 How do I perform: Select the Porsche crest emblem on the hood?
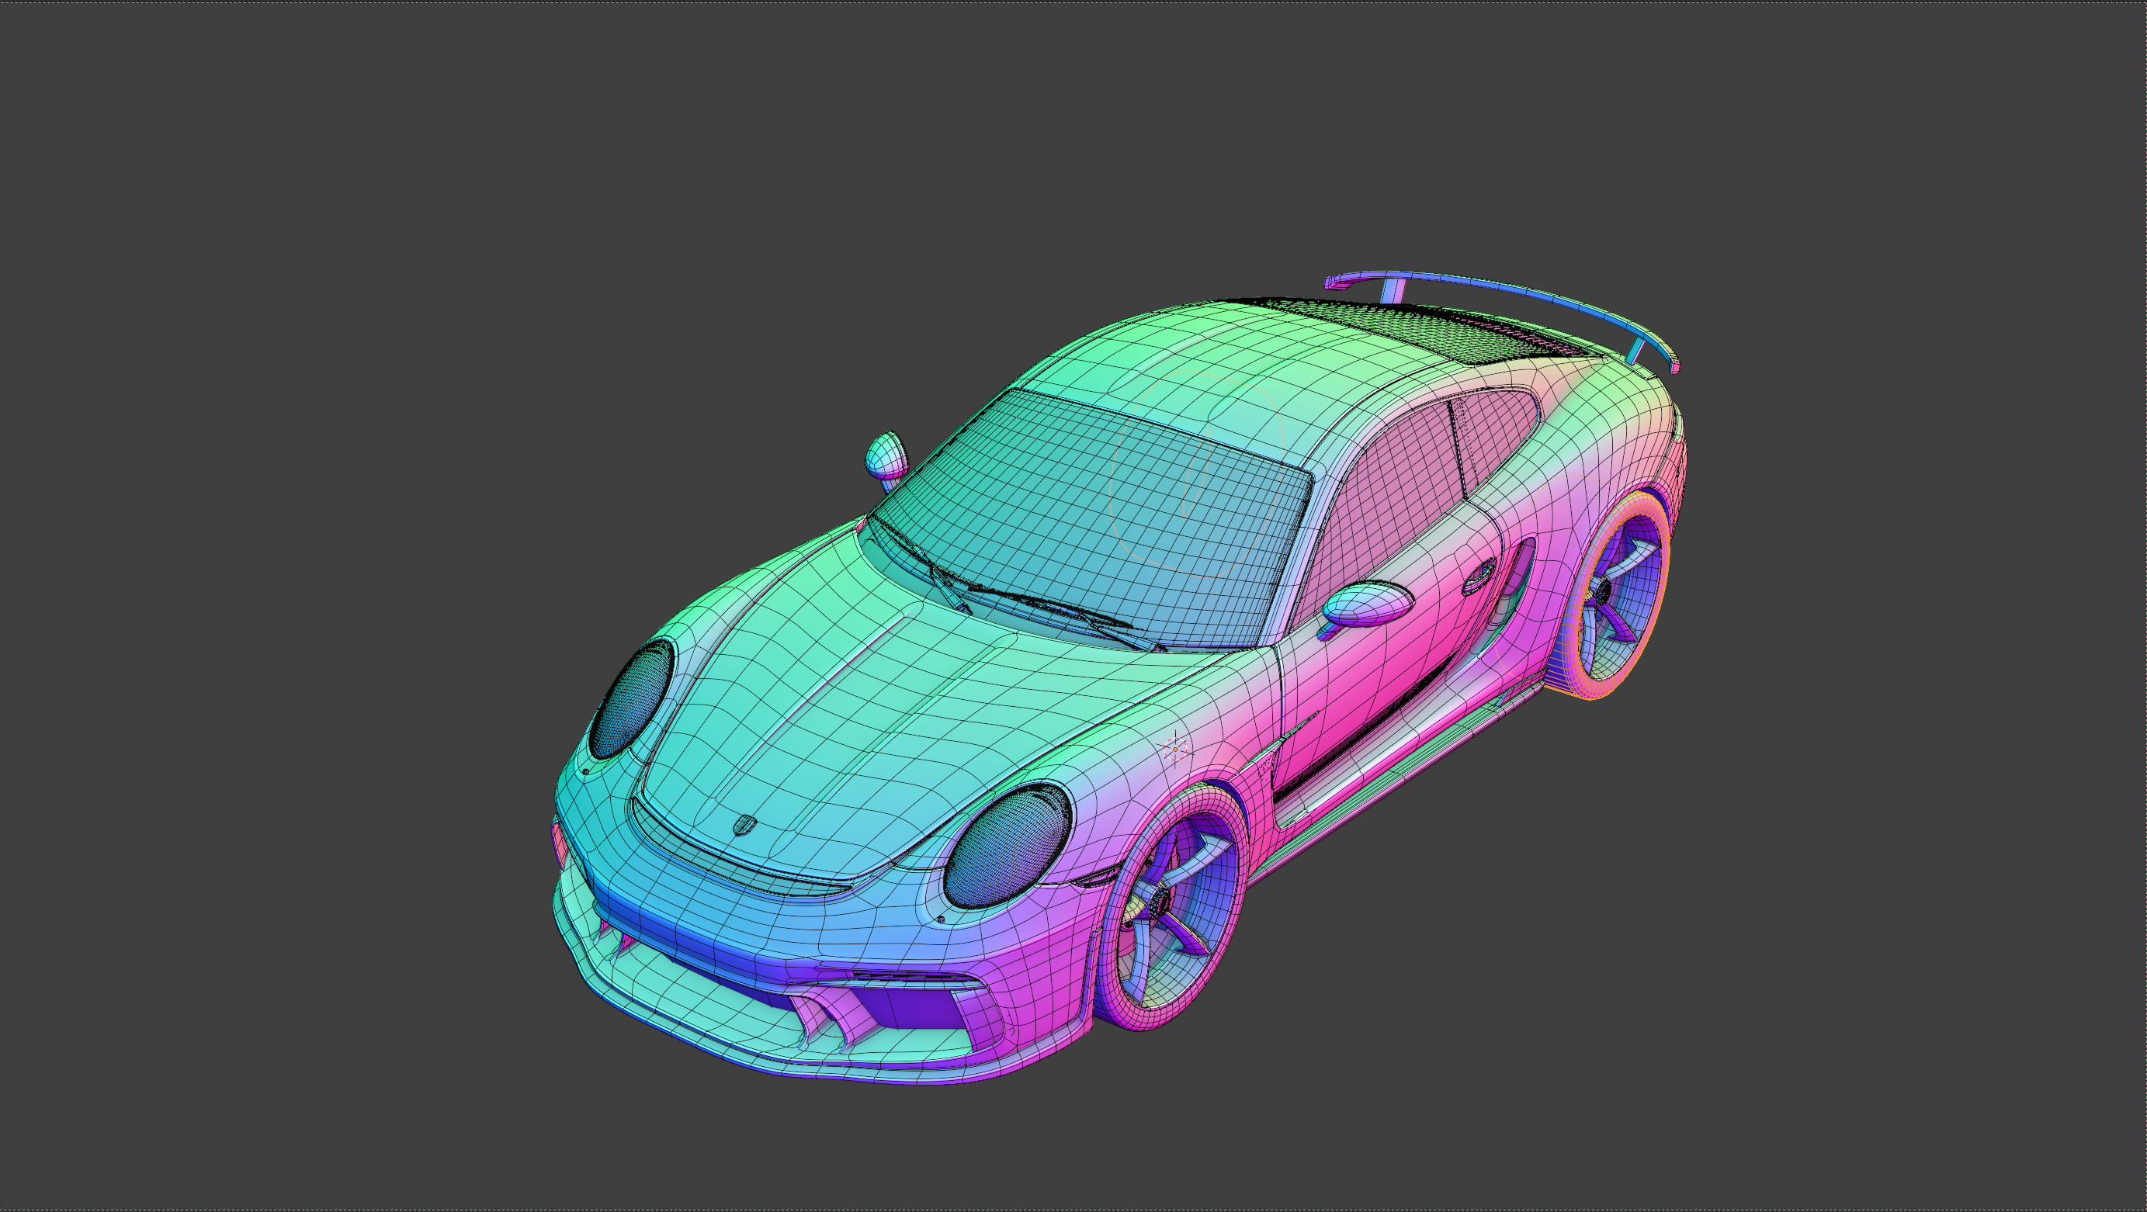(744, 825)
